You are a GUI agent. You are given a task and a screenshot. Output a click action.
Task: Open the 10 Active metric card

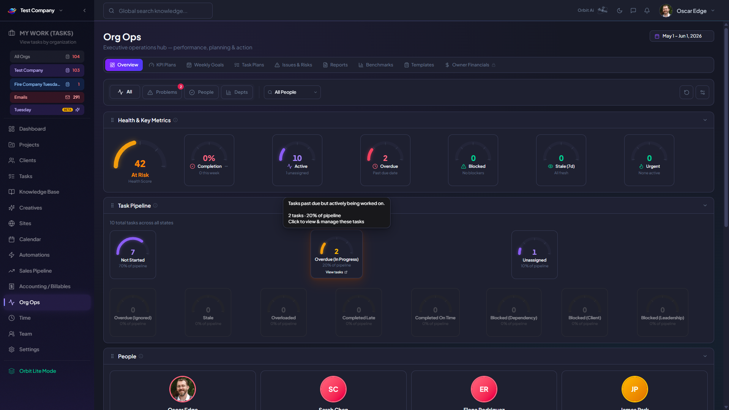coord(297,160)
